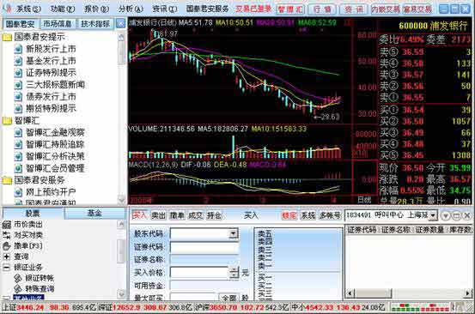The height and width of the screenshot is (314, 475).
Task: Click the red-green signal indicator in status bar
Action: (420, 308)
